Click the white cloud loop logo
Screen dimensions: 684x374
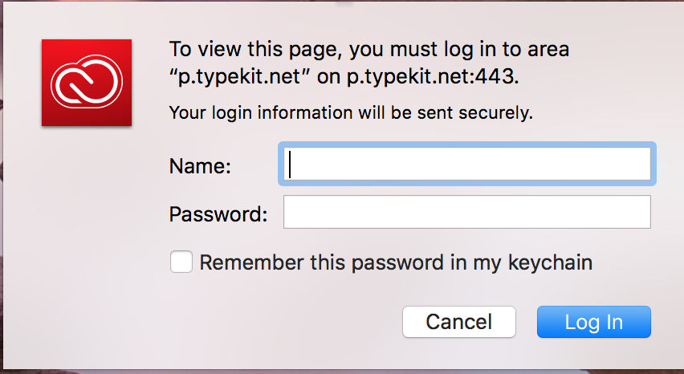(x=87, y=82)
